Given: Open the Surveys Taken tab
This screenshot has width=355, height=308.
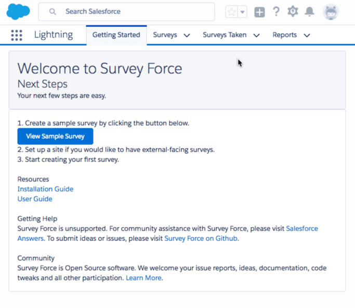Looking at the screenshot, I should coord(225,35).
